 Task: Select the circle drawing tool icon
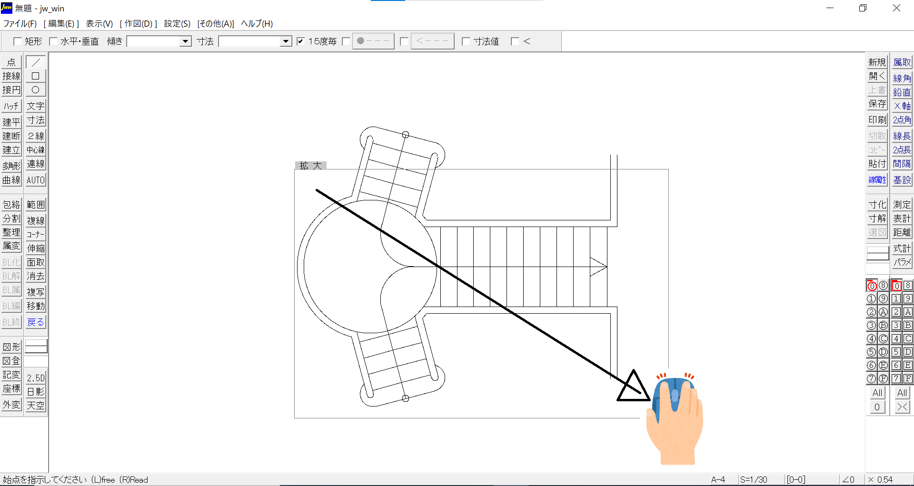(36, 90)
